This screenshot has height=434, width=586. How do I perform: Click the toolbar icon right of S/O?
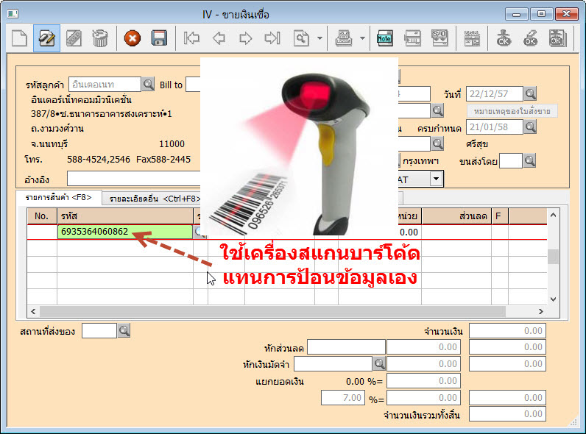(472, 38)
